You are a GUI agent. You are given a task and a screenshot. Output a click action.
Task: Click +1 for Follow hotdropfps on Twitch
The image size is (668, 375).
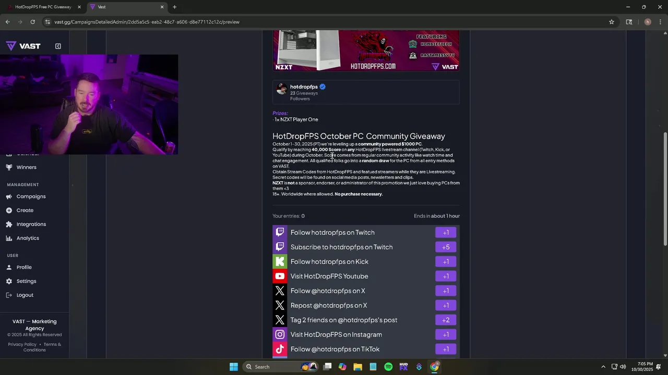click(446, 232)
